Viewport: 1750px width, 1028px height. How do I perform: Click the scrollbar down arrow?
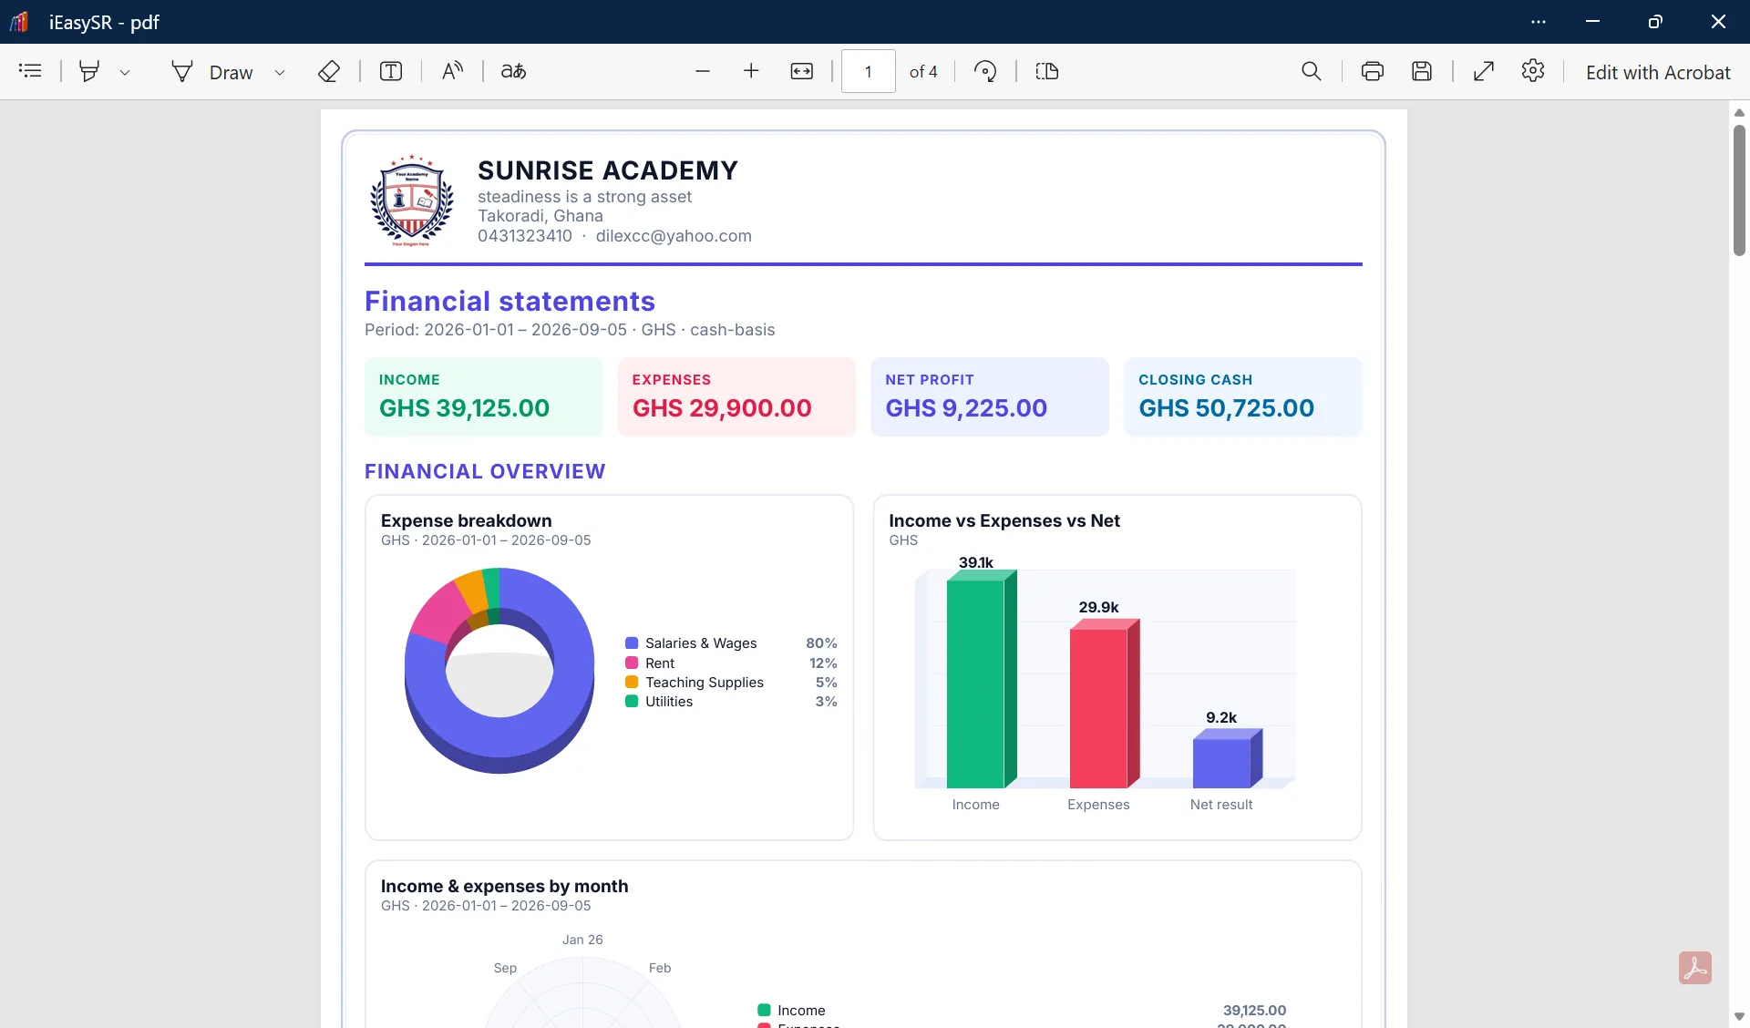(x=1739, y=1016)
